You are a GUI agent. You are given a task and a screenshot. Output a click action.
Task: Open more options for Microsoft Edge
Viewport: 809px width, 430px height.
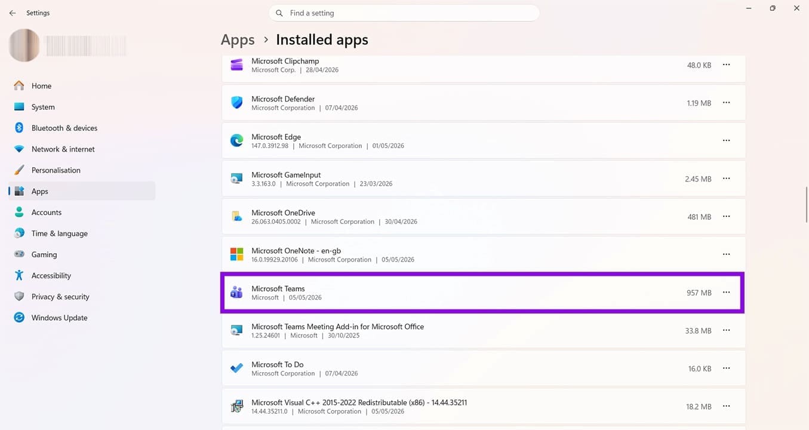(x=727, y=140)
